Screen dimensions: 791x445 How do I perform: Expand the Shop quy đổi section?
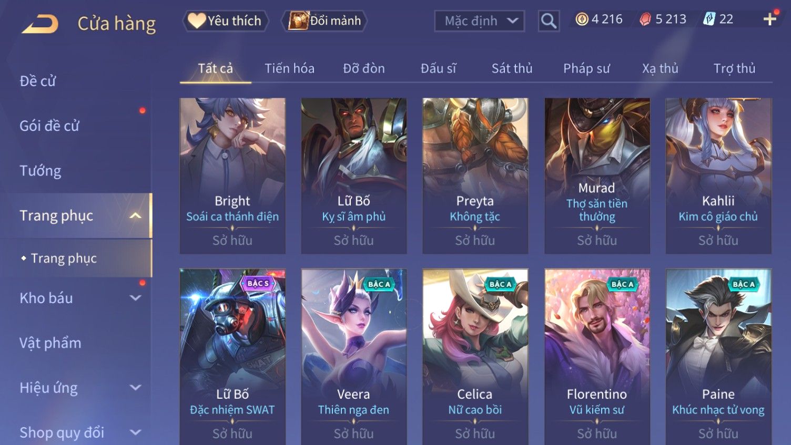click(135, 432)
